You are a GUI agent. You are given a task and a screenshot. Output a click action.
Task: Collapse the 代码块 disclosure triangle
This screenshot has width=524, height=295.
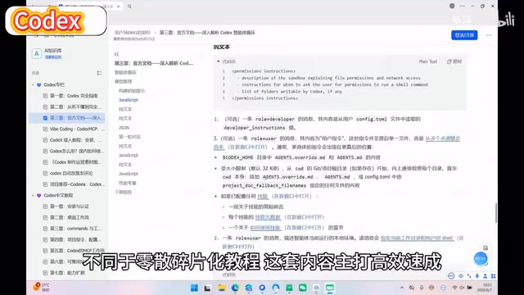point(219,61)
